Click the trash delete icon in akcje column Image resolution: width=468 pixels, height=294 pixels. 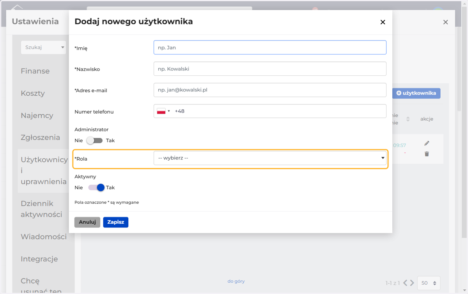427,154
